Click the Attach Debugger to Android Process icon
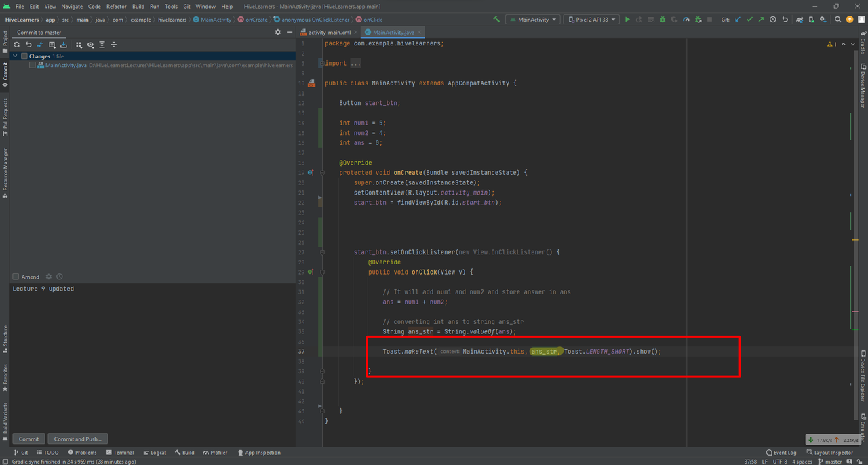 tap(698, 20)
